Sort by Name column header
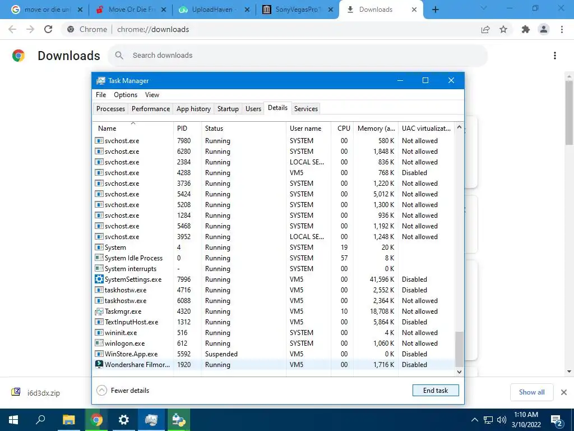Image resolution: width=574 pixels, height=431 pixels. click(x=133, y=129)
